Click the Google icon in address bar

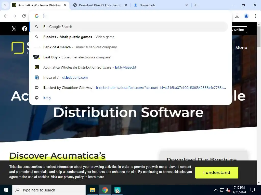[x=37, y=16]
